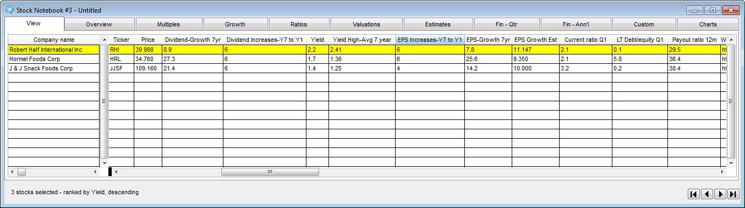Open the Growth tab
The height and width of the screenshot is (208, 745).
click(x=235, y=24)
